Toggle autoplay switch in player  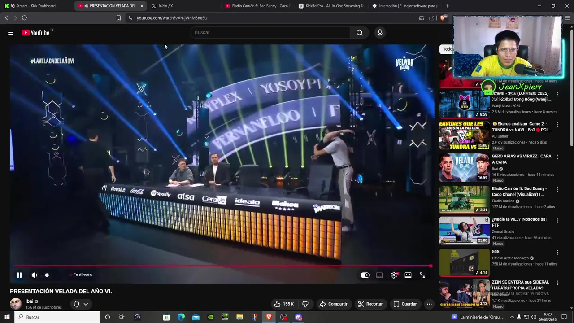[365, 275]
